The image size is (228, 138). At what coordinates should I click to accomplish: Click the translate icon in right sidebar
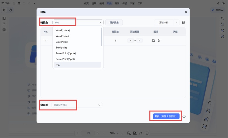tap(222, 24)
